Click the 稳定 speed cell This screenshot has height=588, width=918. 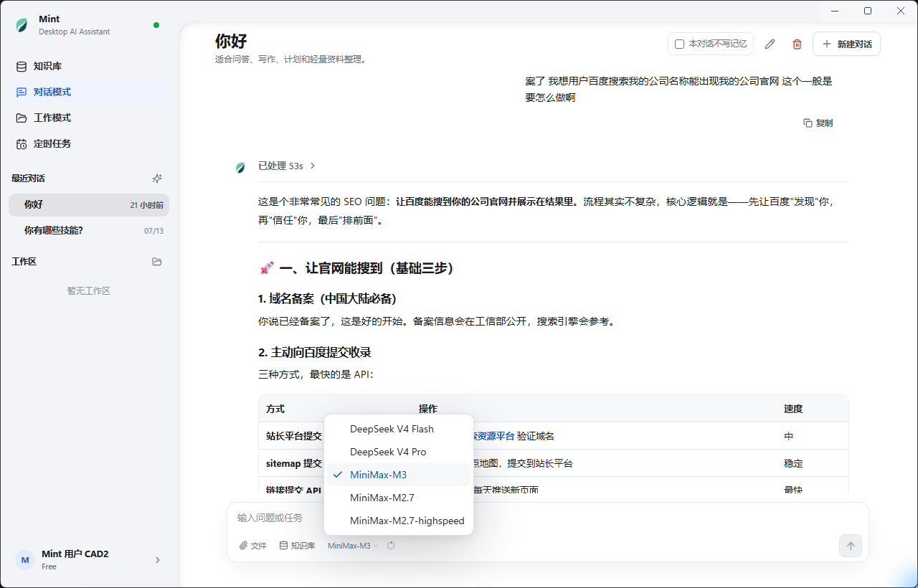pos(793,463)
